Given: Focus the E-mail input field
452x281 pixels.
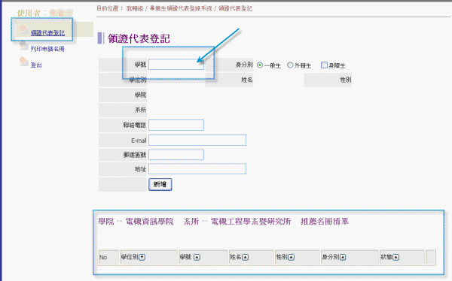Looking at the screenshot, I should (x=197, y=140).
